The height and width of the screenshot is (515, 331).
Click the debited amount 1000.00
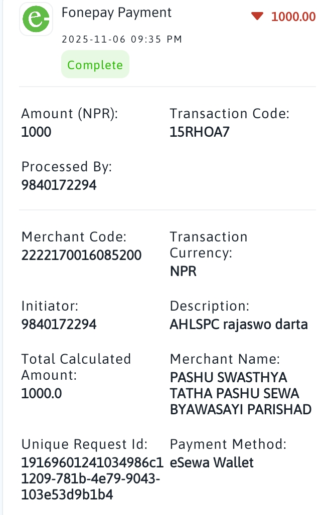click(293, 17)
